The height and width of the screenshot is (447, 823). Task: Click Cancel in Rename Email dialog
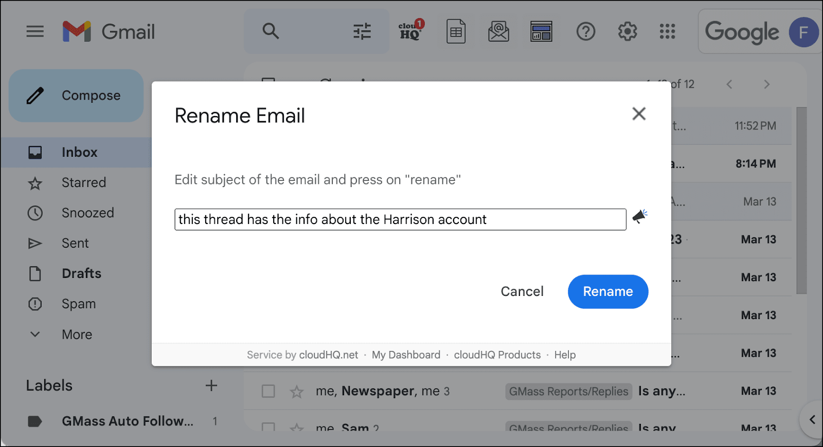coord(522,291)
